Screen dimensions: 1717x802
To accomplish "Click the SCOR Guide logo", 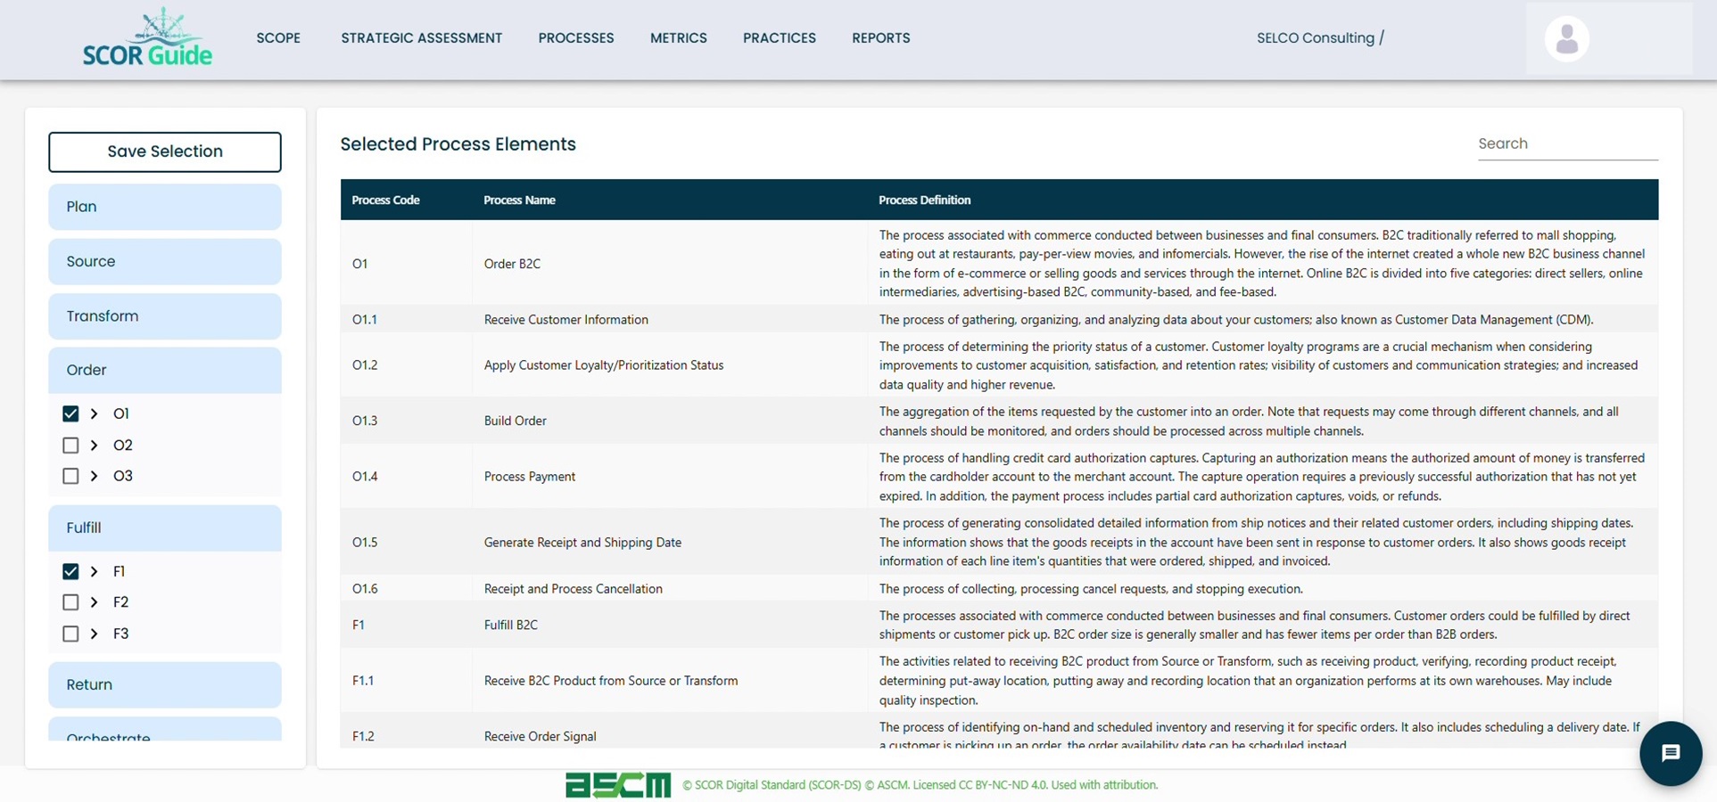I will 147,39.
